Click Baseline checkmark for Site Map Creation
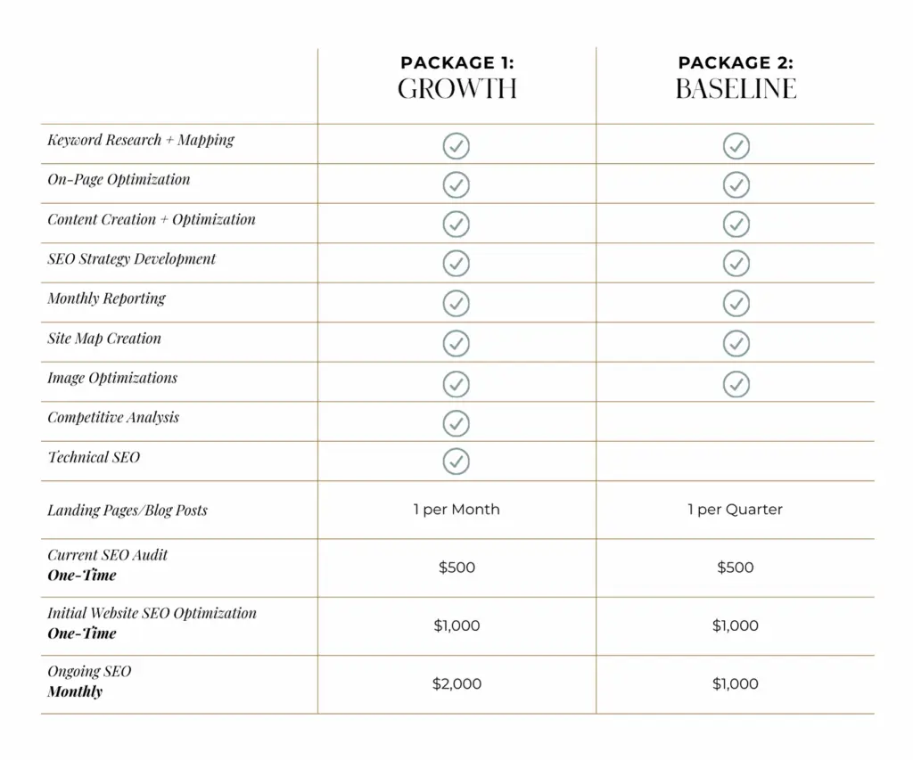 [x=736, y=343]
